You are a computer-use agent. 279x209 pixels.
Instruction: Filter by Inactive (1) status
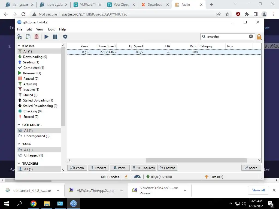click(29, 90)
